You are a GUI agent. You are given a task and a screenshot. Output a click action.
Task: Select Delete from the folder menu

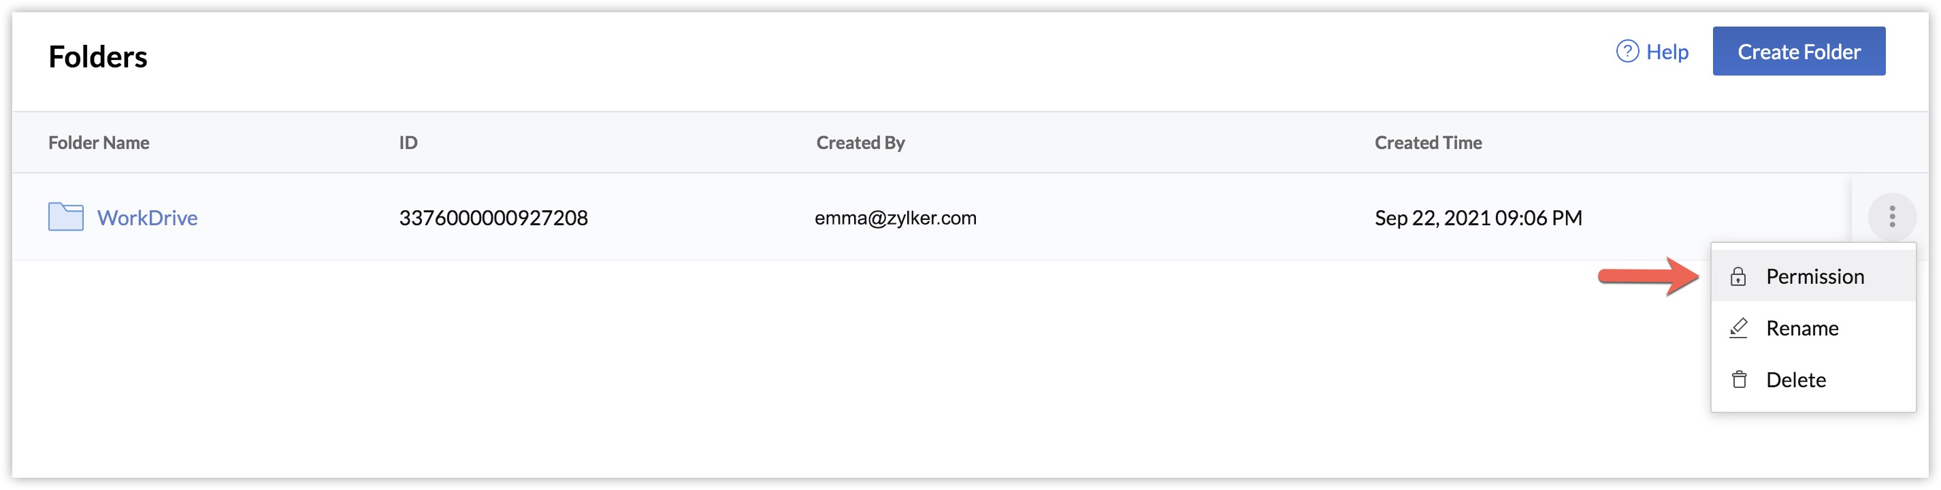1795,379
